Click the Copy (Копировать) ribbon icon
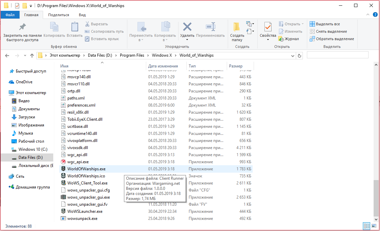380x231 pixels. 54,27
